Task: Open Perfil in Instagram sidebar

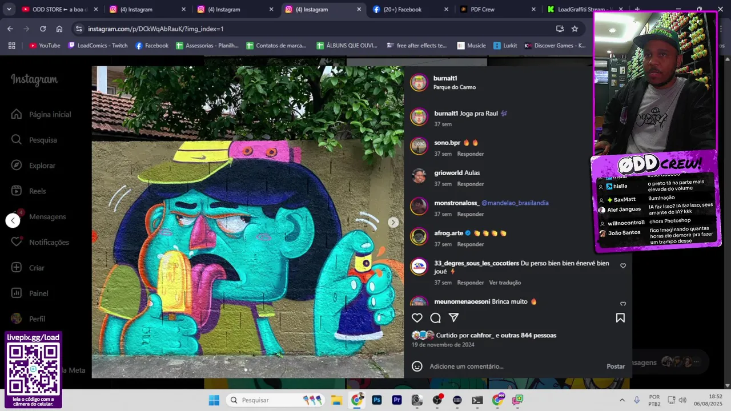Action: [x=29, y=319]
